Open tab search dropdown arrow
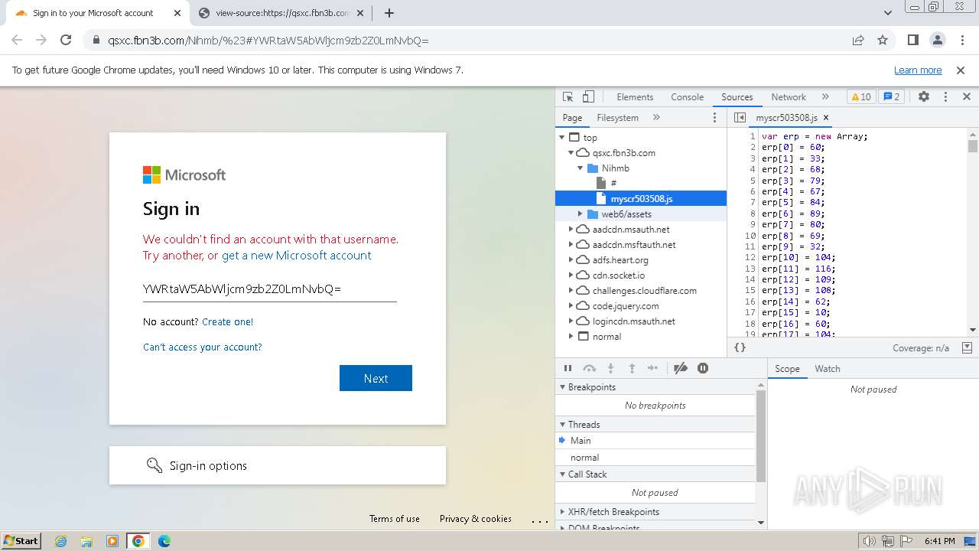This screenshot has height=551, width=979. tap(887, 13)
